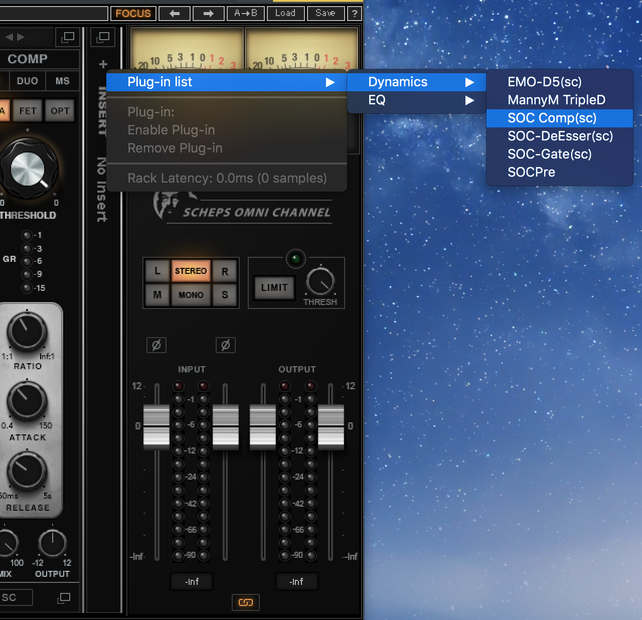
Task: Toggle the stereo link chain icon at bottom
Action: pyautogui.click(x=246, y=602)
